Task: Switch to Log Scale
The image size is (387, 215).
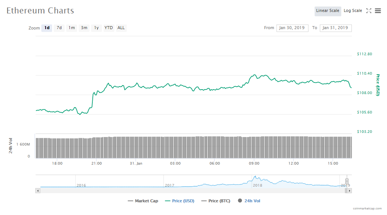Action: pyautogui.click(x=353, y=11)
